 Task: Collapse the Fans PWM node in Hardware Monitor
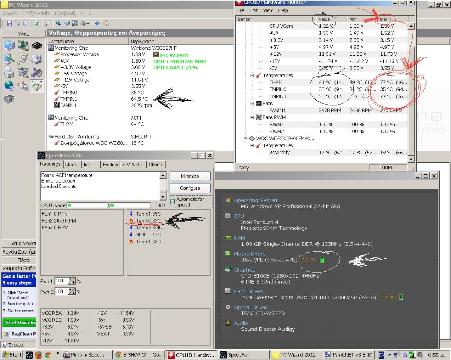[253, 117]
